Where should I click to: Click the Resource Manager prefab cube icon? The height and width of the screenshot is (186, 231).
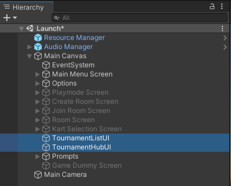pos(38,38)
